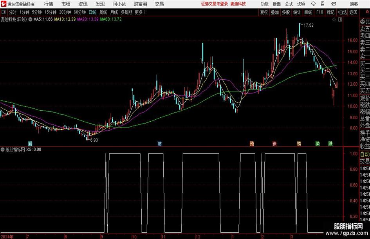Click the 解 event marker on chart
This screenshot has height=239, width=370.
(30, 143)
